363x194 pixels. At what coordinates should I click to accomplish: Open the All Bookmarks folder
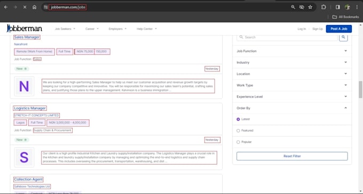(345, 17)
